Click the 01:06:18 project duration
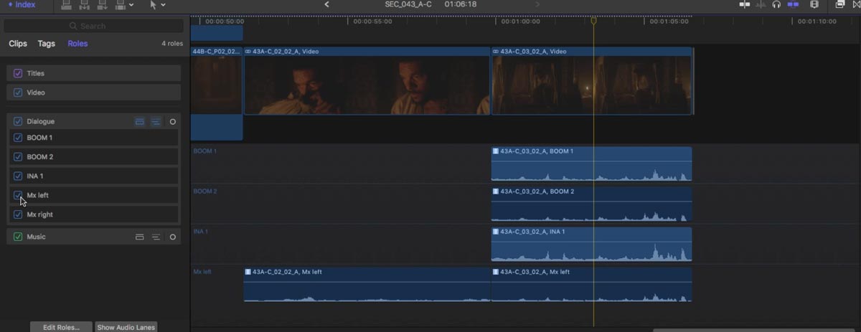 pos(461,4)
